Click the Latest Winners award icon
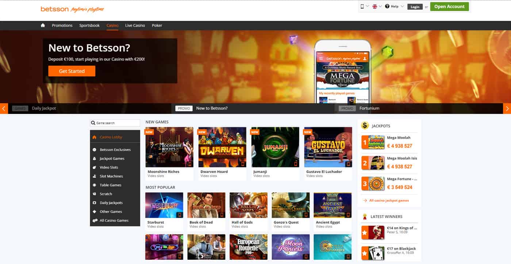511x264 pixels. (364, 217)
